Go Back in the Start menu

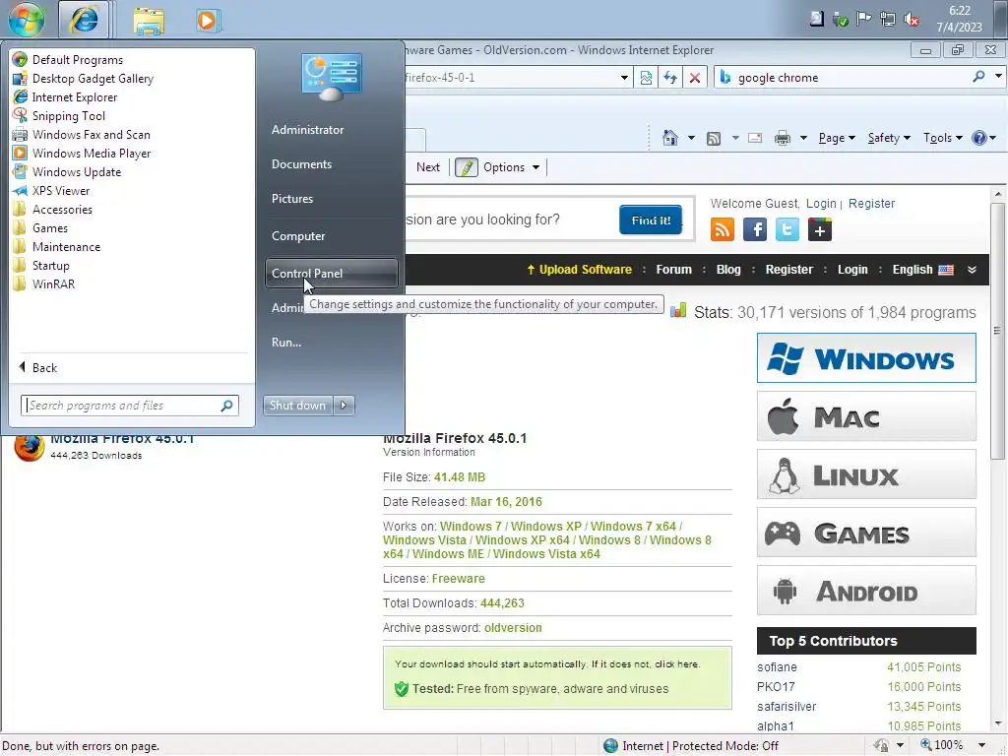coord(38,368)
